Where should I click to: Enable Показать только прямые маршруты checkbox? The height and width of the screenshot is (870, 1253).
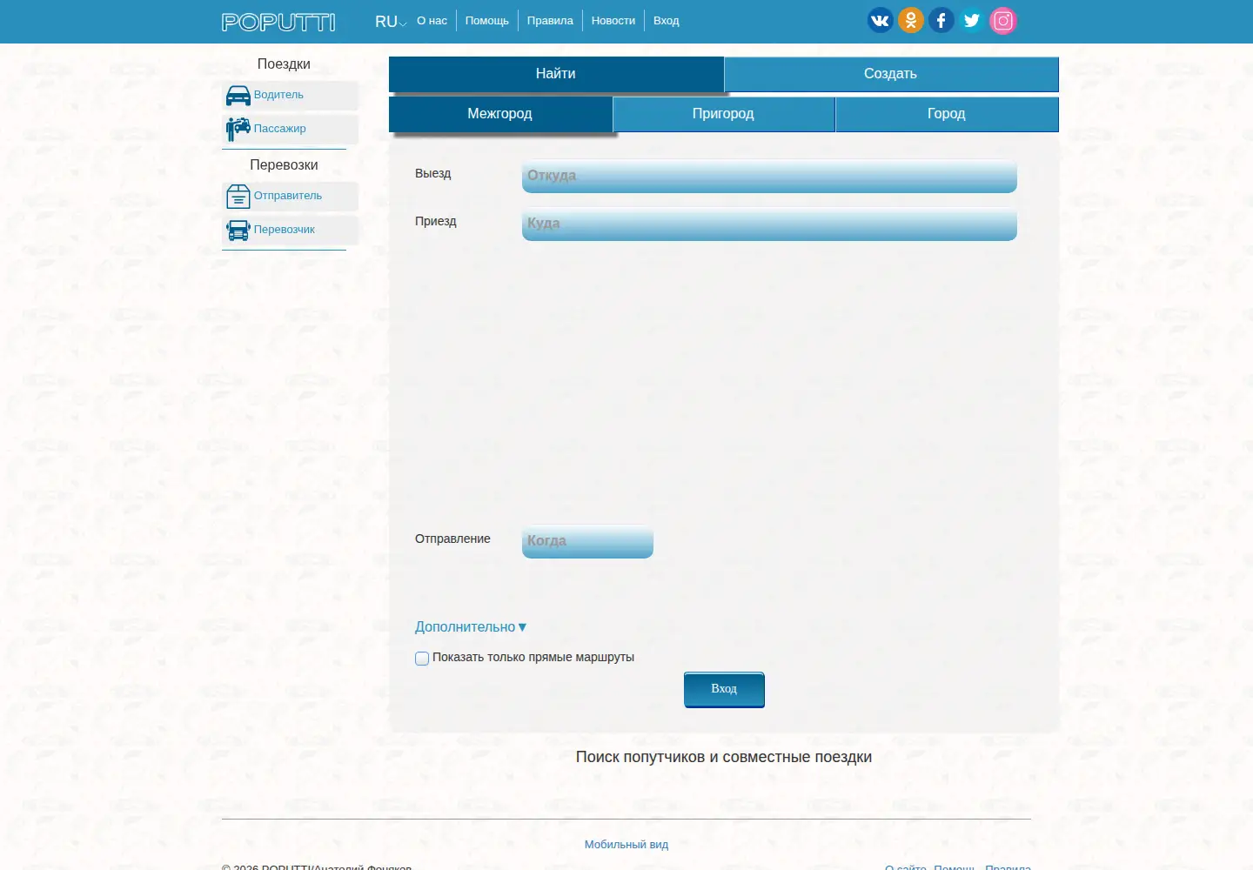coord(422,659)
